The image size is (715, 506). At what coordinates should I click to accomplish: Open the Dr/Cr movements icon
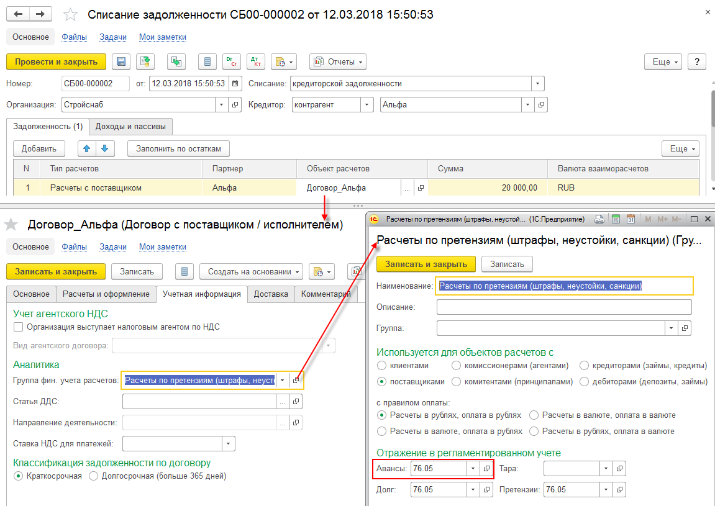click(232, 61)
